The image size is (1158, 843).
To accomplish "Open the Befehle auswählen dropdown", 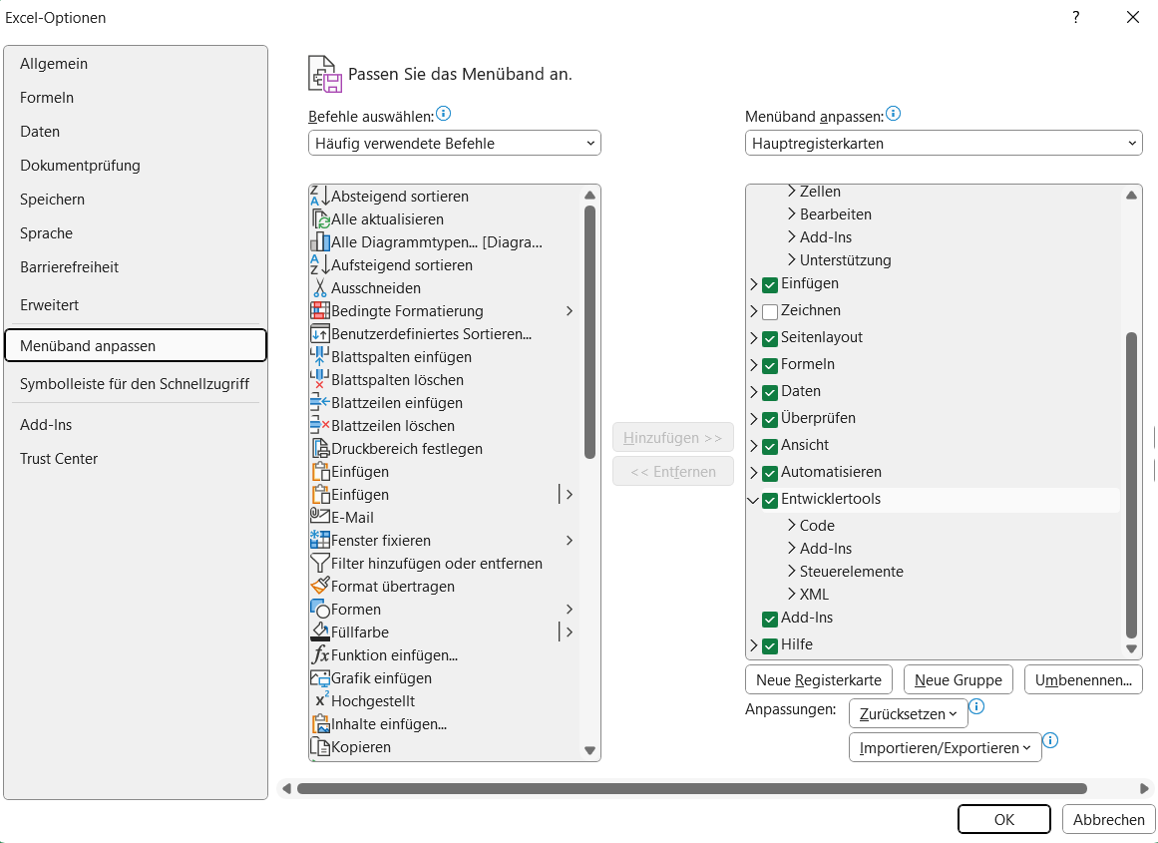I will coord(454,144).
